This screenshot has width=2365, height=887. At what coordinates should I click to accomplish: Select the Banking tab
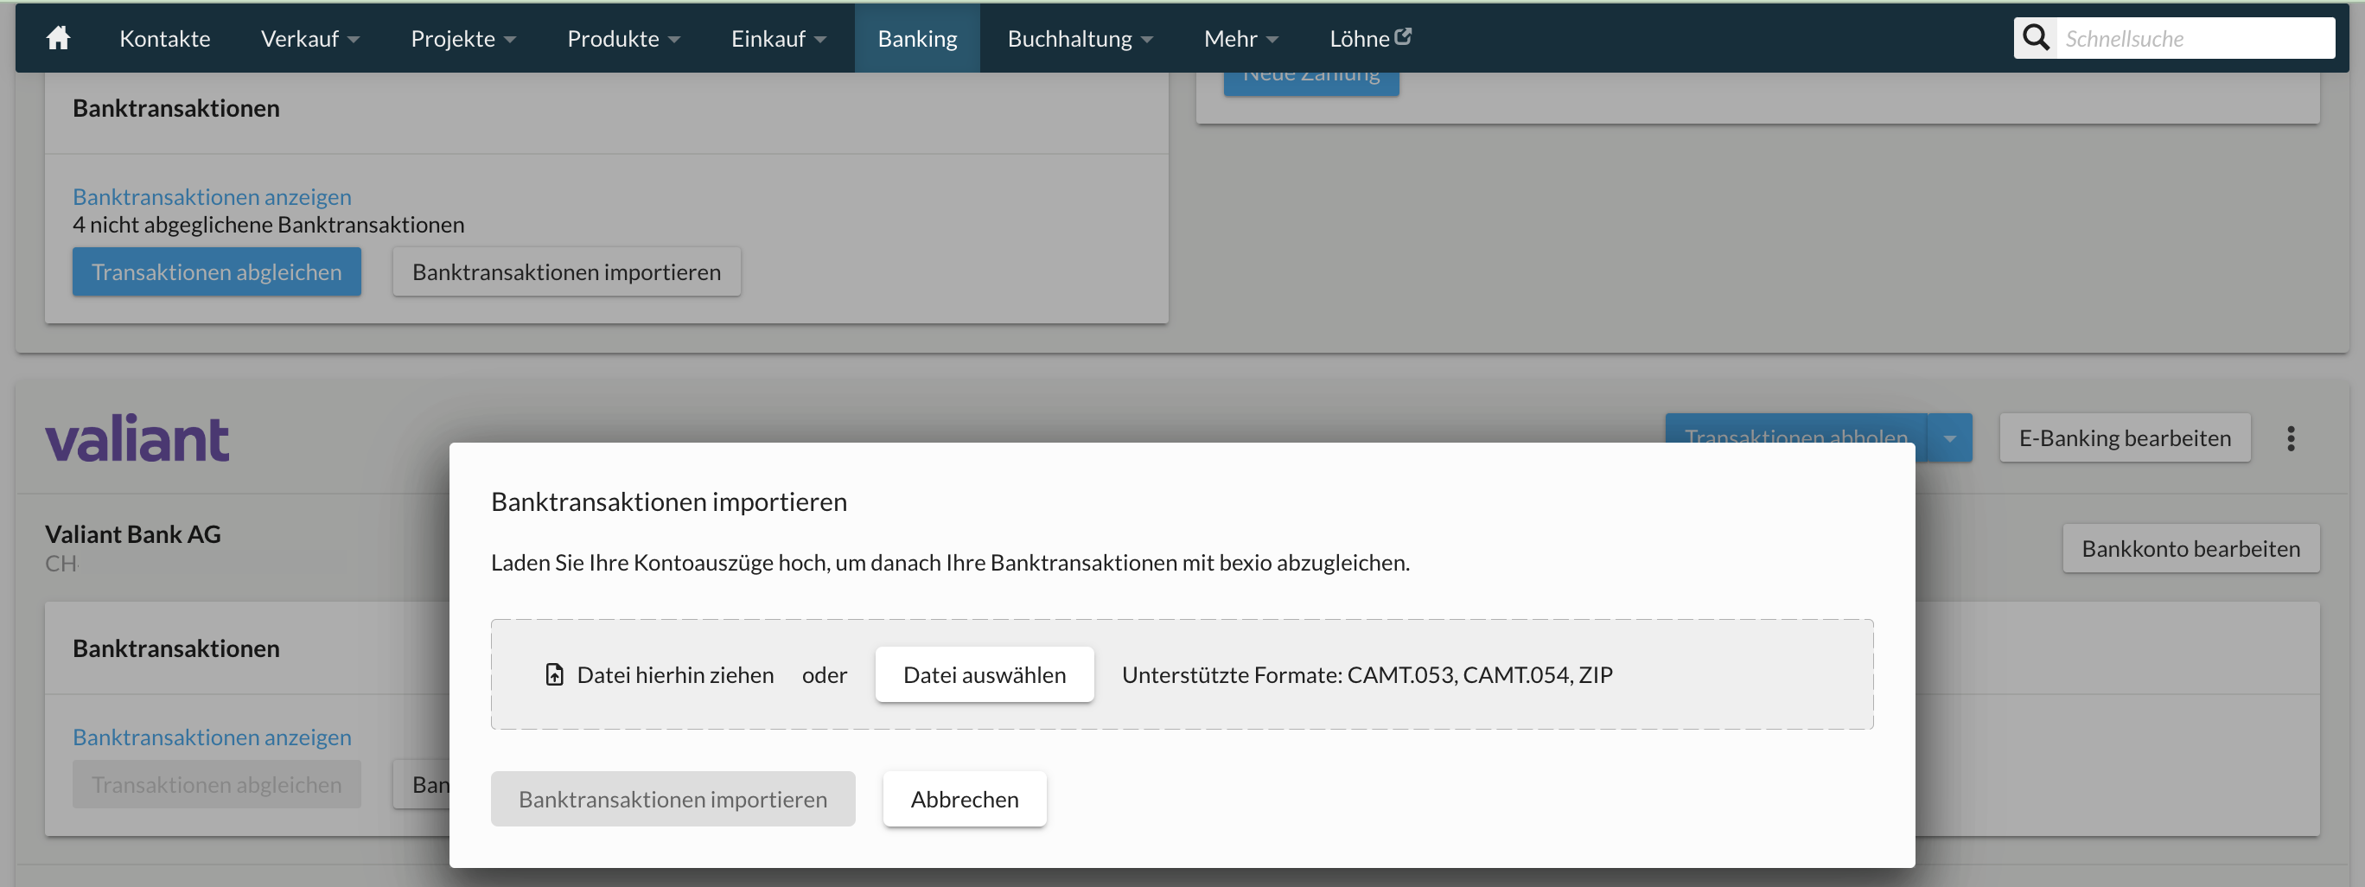tap(917, 39)
